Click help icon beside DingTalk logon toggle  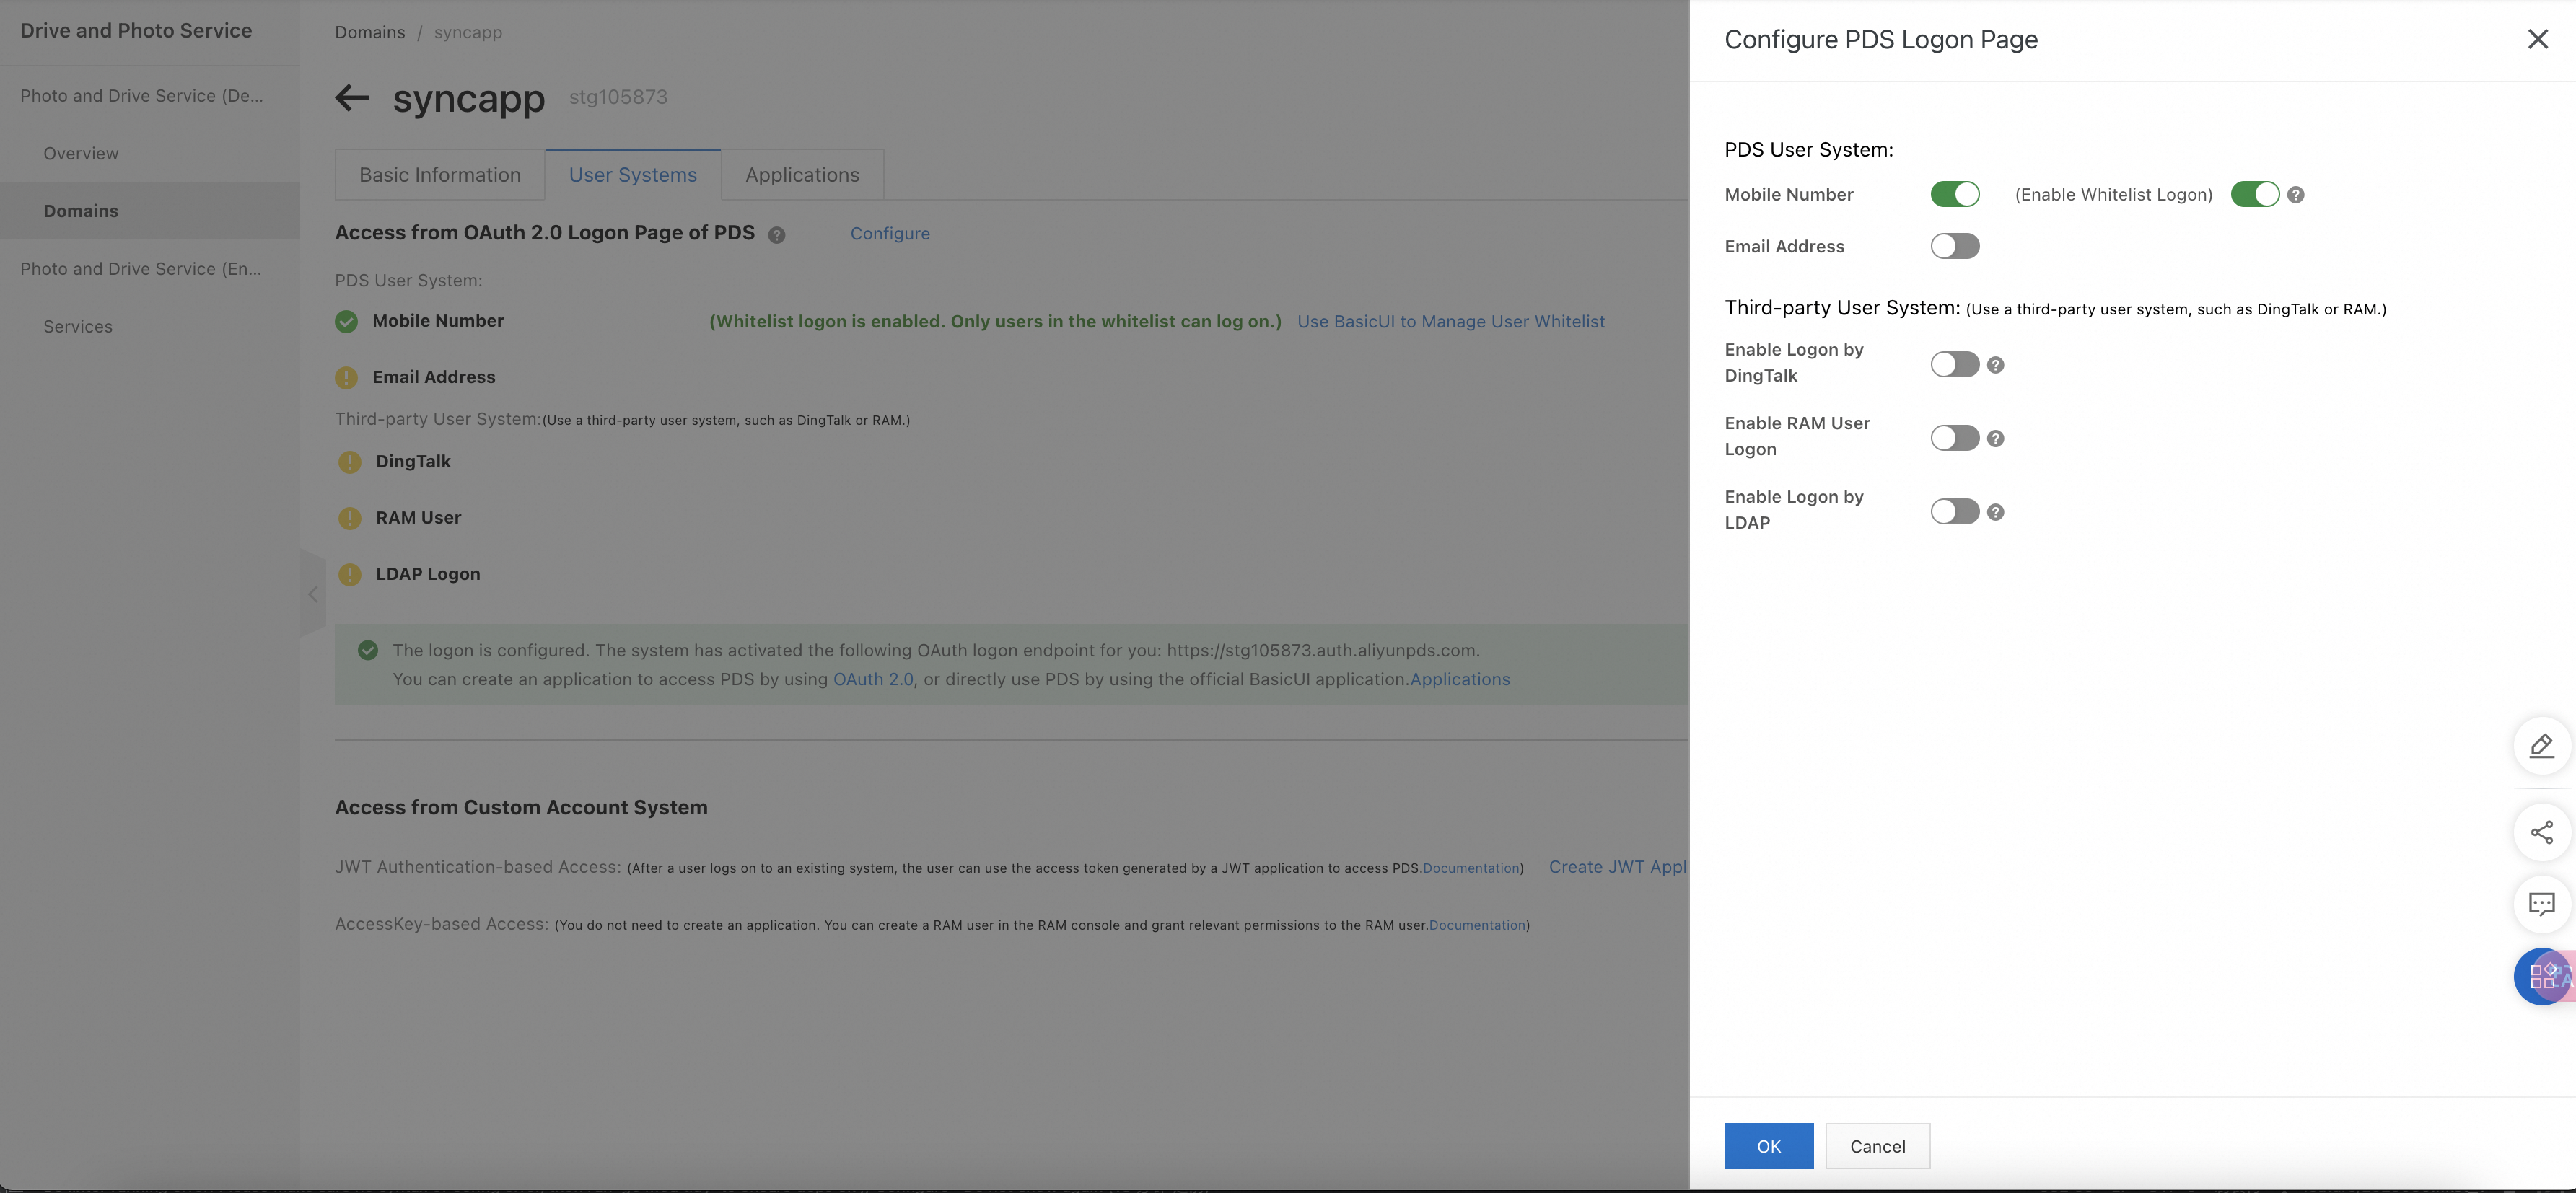[x=1995, y=365]
